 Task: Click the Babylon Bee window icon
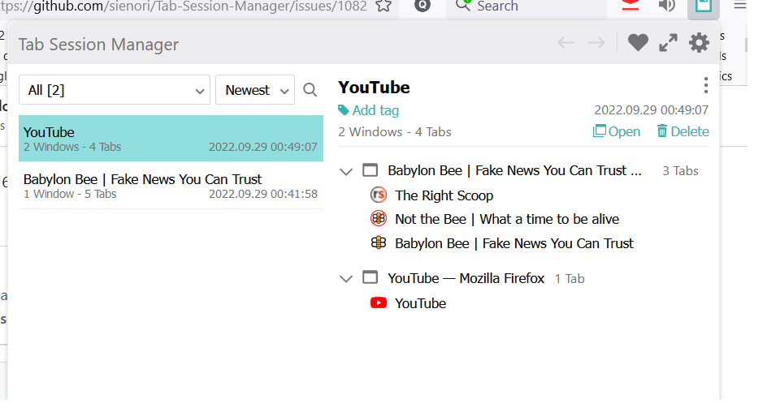click(x=370, y=170)
